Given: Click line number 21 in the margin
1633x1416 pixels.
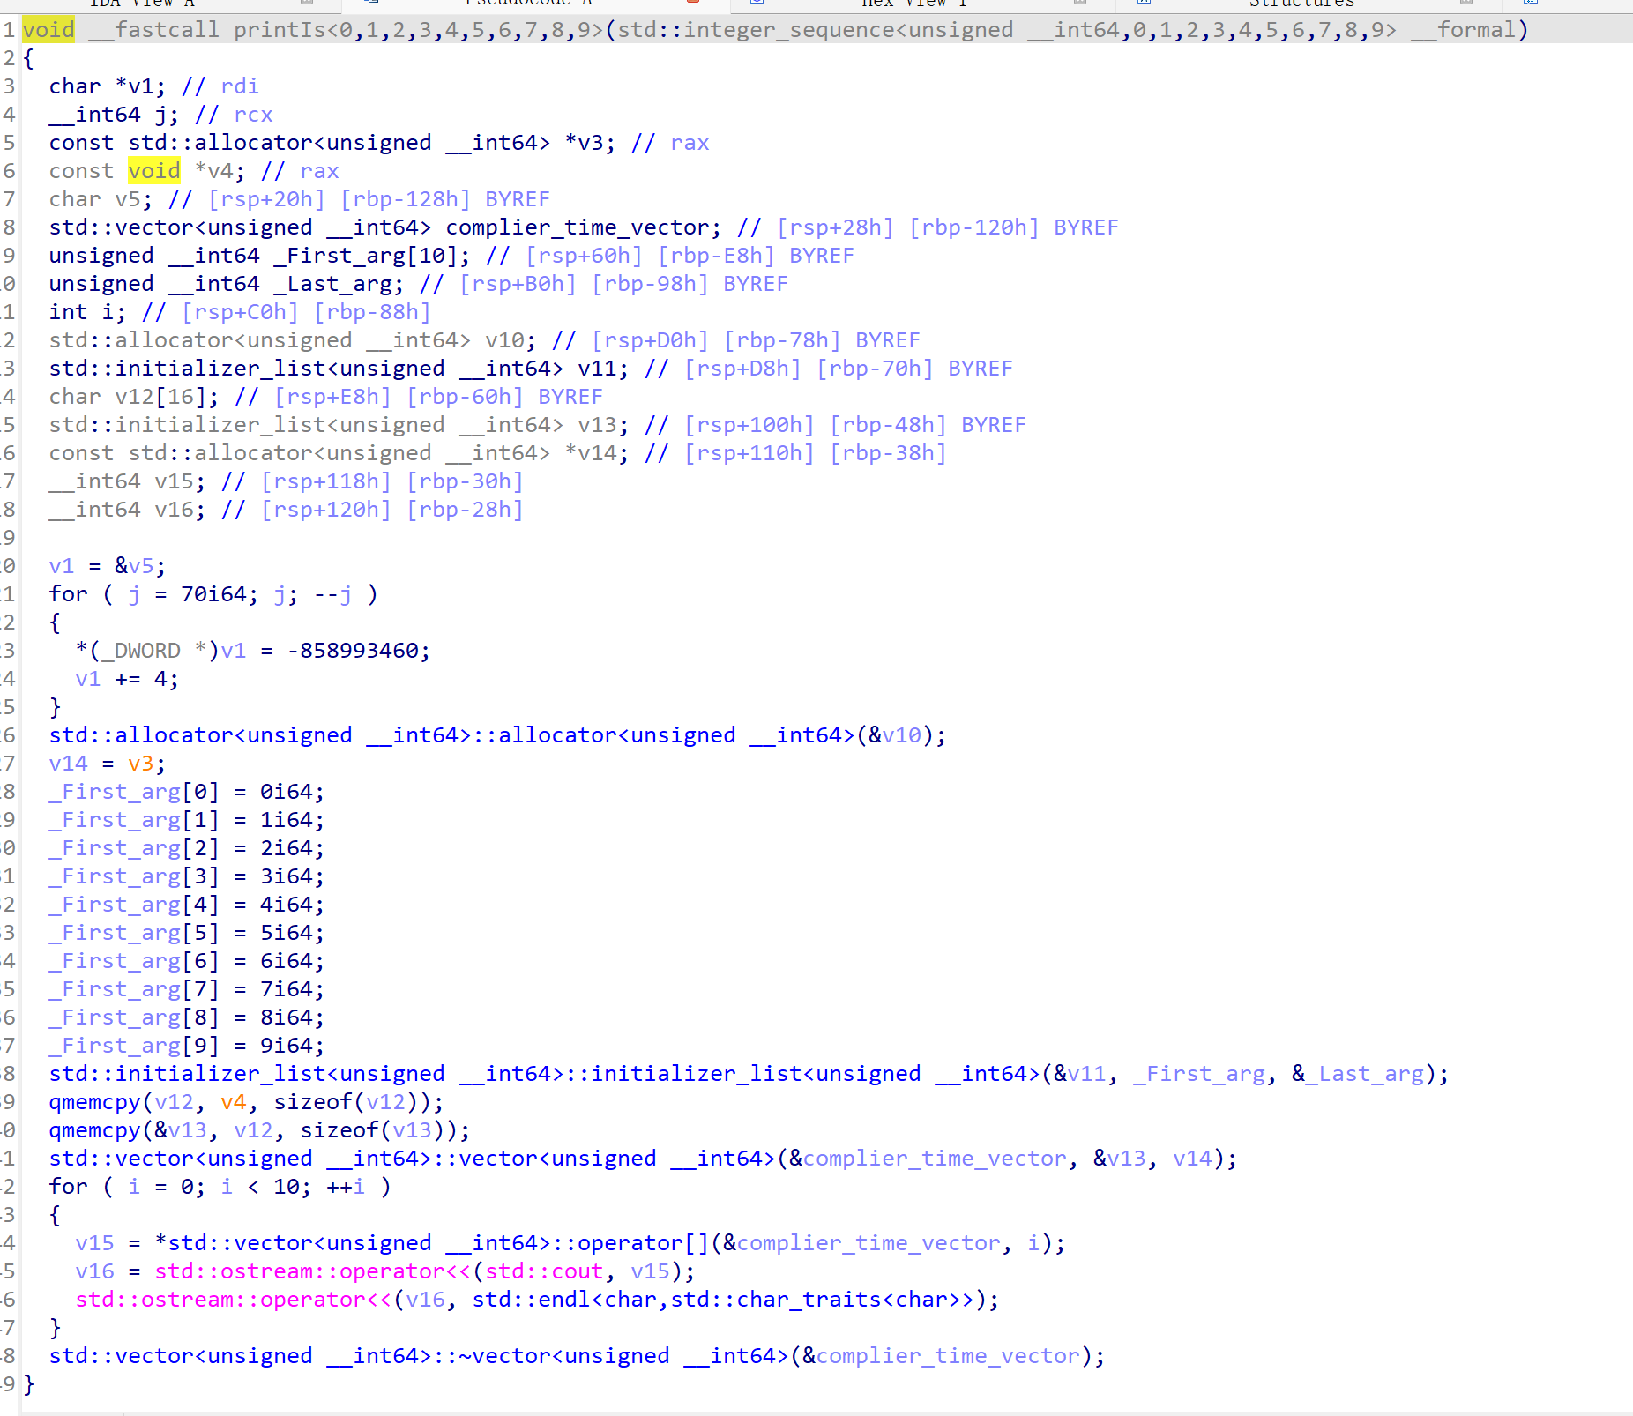Looking at the screenshot, I should pyautogui.click(x=7, y=593).
